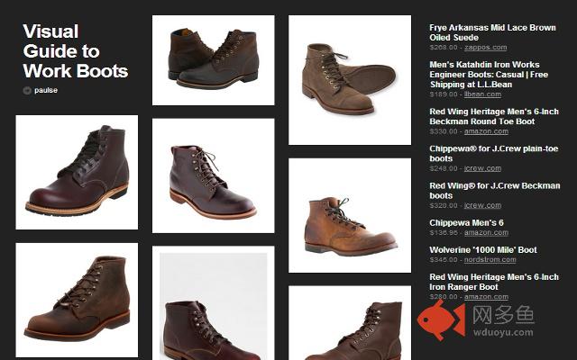Open the Red Wing Heritage Beckman Round Toe Boot title
The width and height of the screenshot is (577, 360).
click(494, 116)
